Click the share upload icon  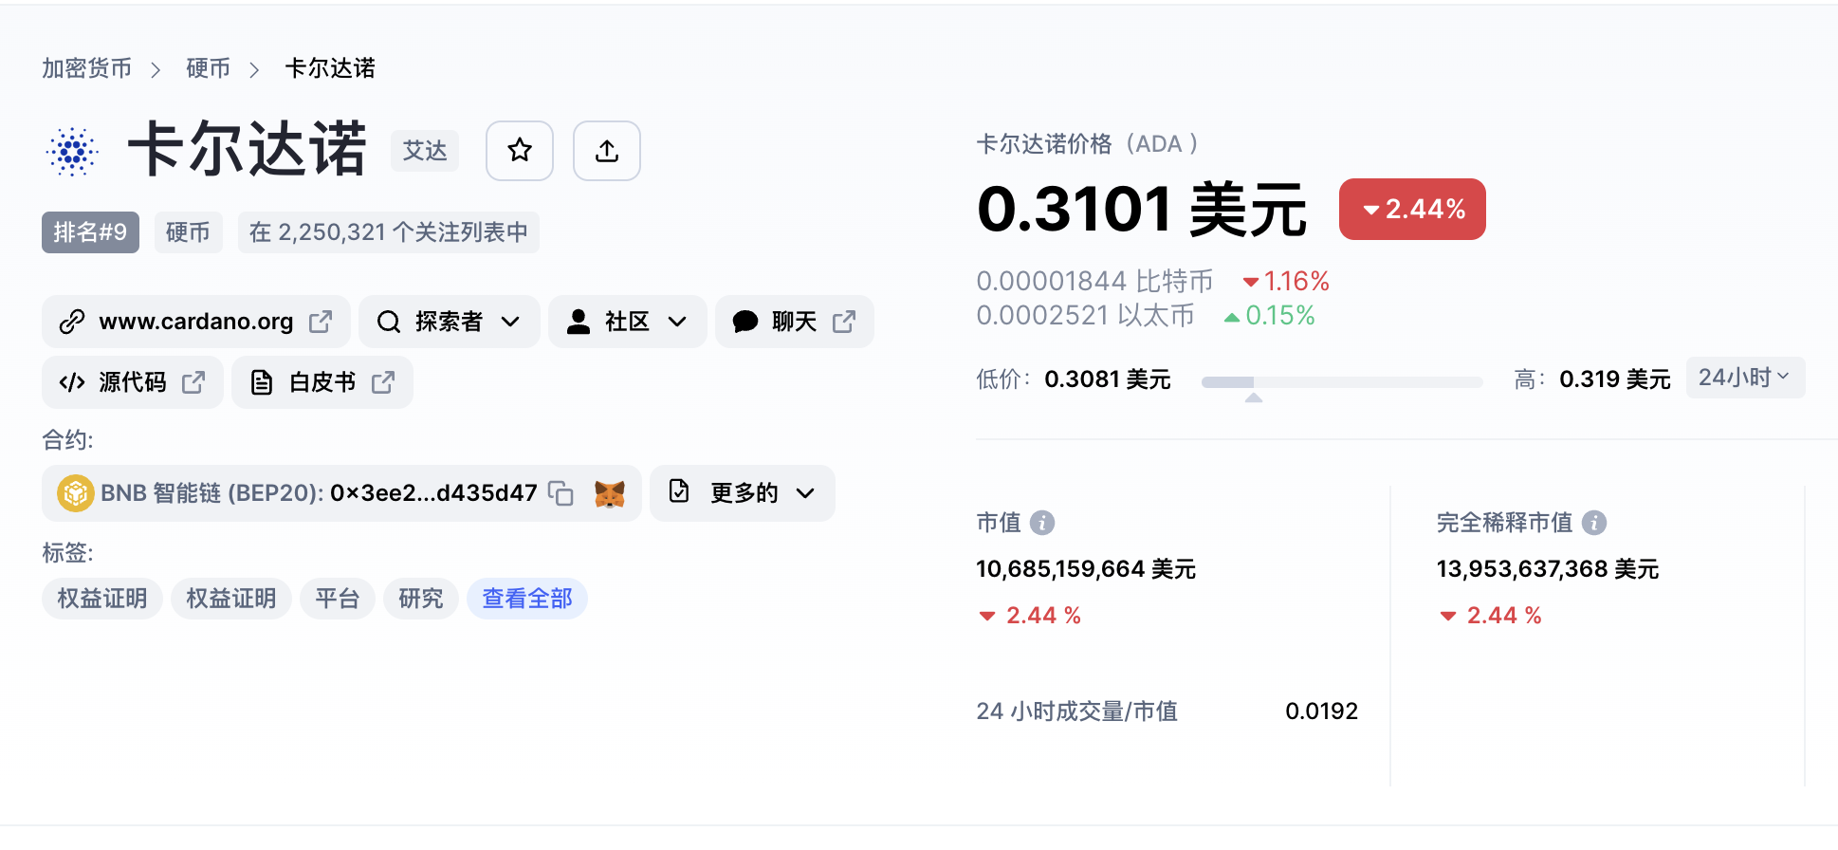[x=607, y=151]
